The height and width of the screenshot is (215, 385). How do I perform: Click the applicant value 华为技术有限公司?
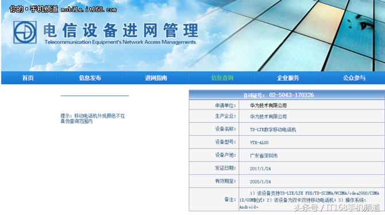point(268,105)
